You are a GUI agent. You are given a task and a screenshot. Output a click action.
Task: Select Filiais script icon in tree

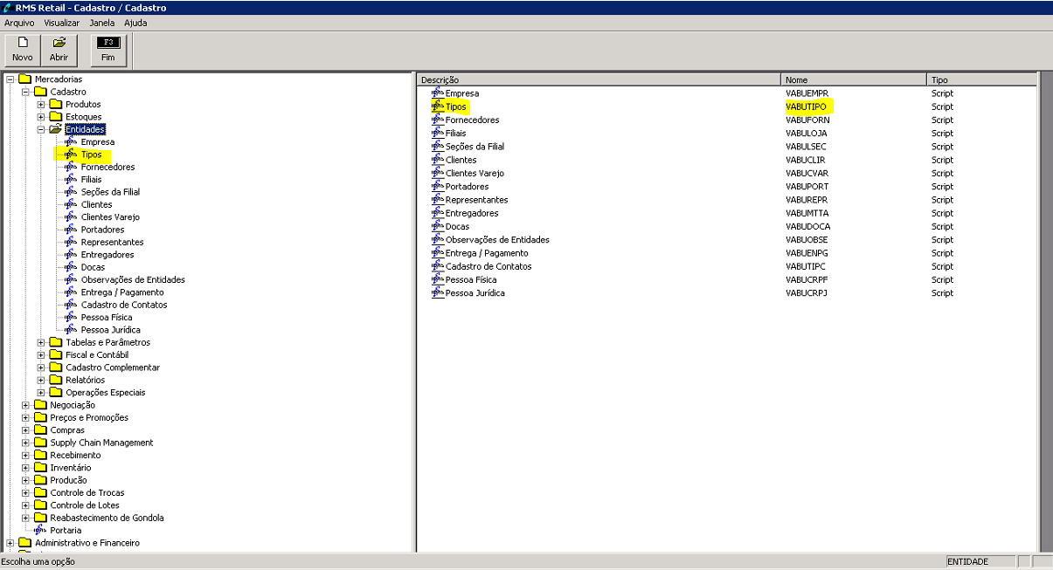click(71, 179)
